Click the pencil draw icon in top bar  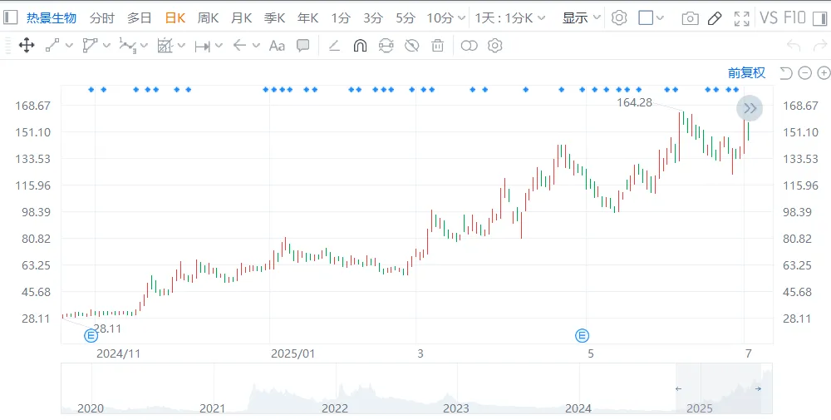click(715, 18)
